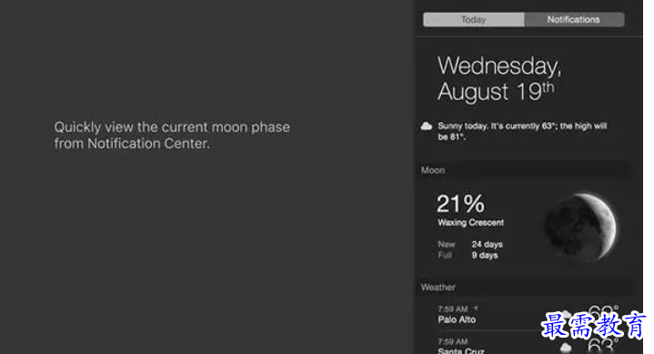
Task: Click the New moon 24 days row
Action: (470, 244)
